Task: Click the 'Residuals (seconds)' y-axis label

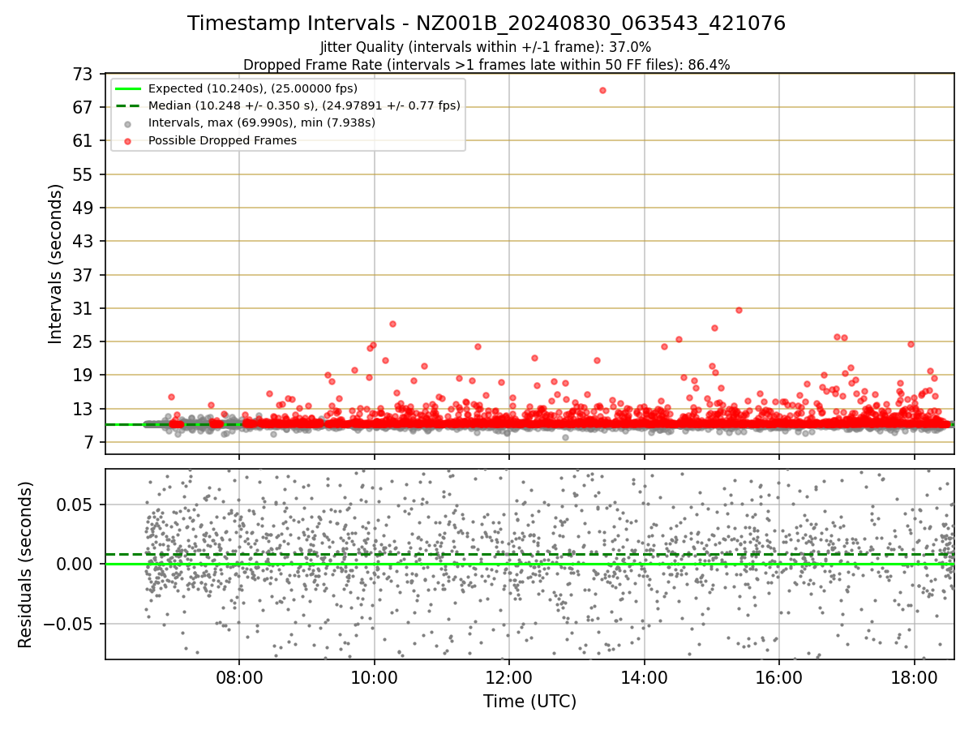Action: coord(25,565)
